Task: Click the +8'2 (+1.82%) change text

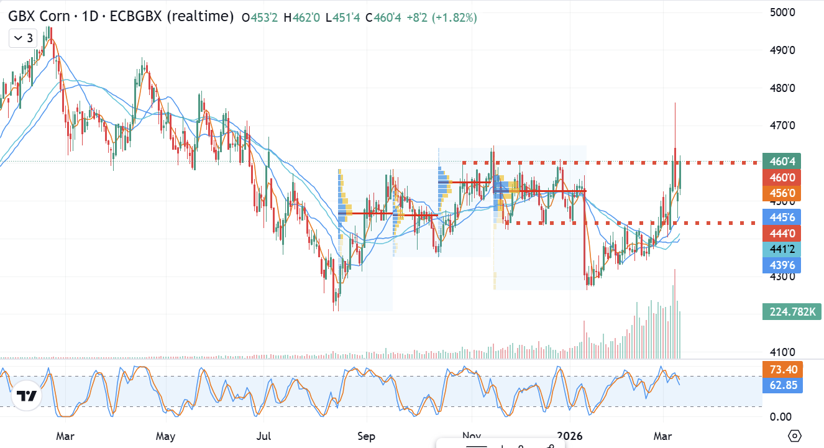Action: [442, 18]
